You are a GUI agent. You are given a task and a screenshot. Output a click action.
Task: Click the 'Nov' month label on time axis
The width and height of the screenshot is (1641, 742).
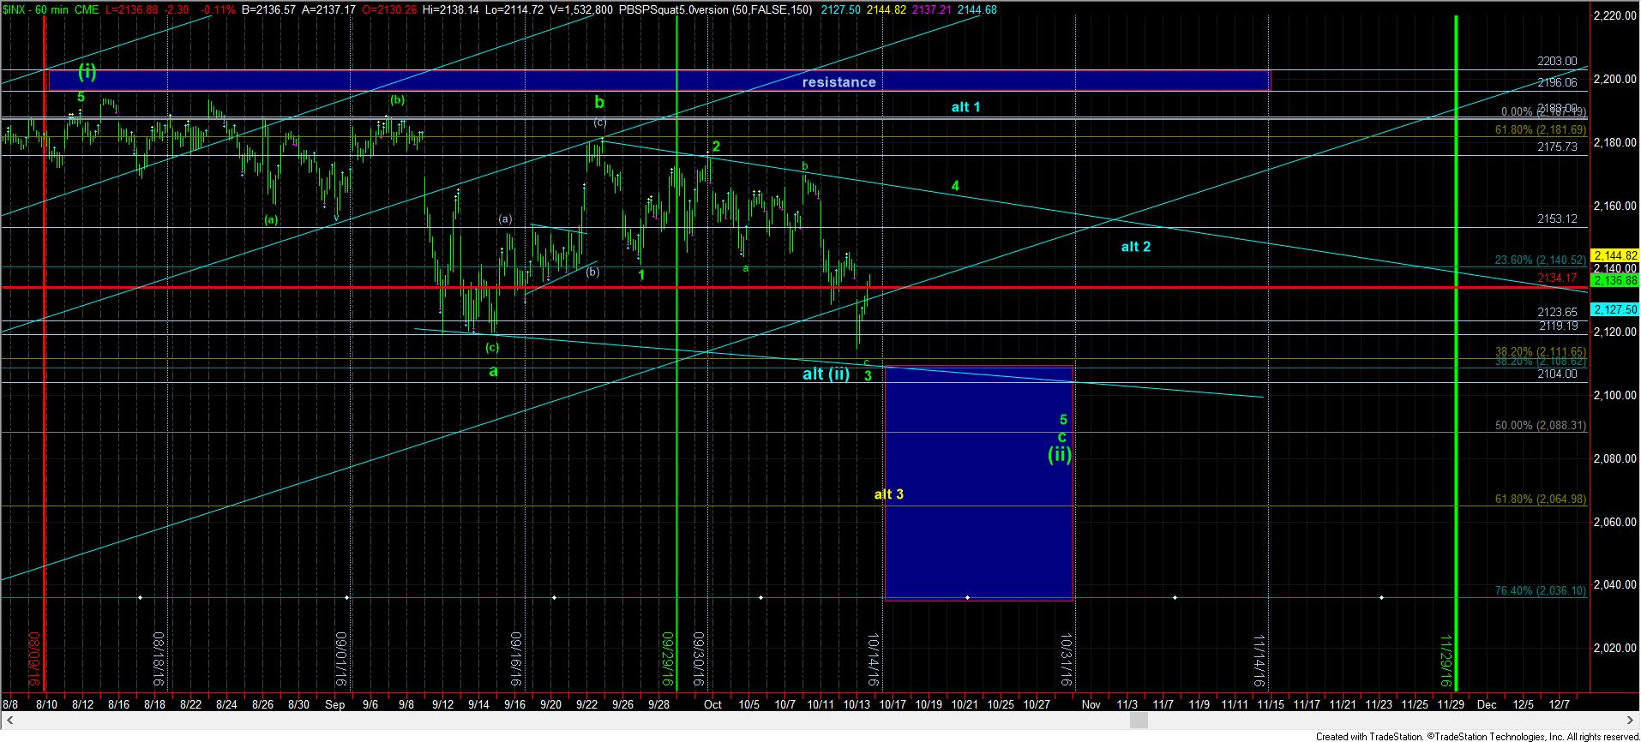(1091, 704)
